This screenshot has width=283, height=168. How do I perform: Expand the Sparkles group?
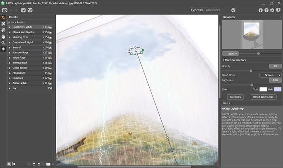tap(10, 78)
